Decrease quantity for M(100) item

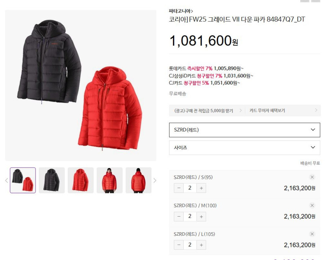[179, 217]
